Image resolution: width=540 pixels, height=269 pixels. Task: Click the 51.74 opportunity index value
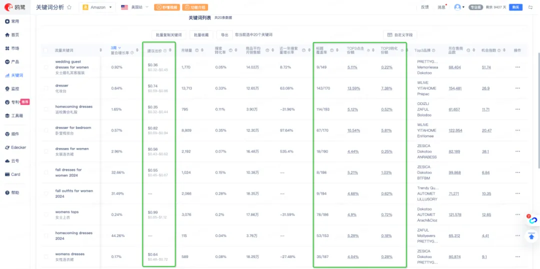pyautogui.click(x=486, y=67)
